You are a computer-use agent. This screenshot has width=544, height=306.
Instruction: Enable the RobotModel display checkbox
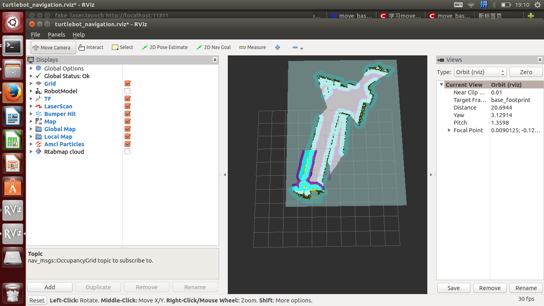tap(127, 91)
